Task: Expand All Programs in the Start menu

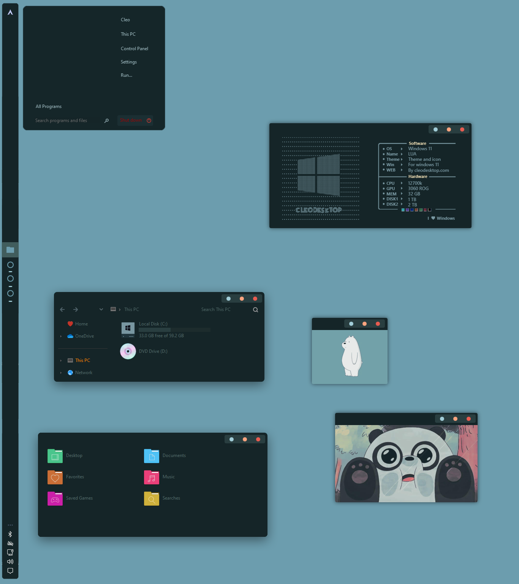Action: point(49,106)
